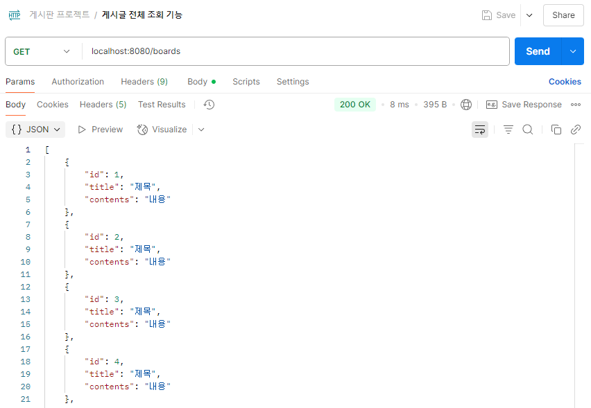Select the response Body tab
Viewport: 591px width, 408px height.
click(15, 105)
